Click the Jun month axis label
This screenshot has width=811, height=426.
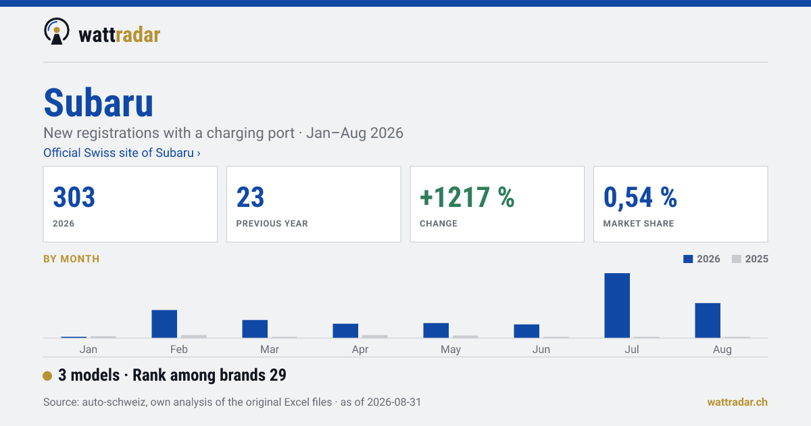point(541,350)
